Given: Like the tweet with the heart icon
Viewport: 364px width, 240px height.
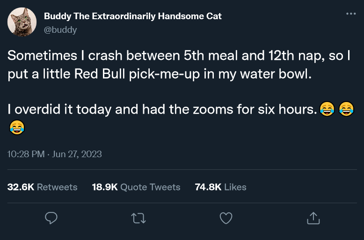Looking at the screenshot, I should coord(226,218).
